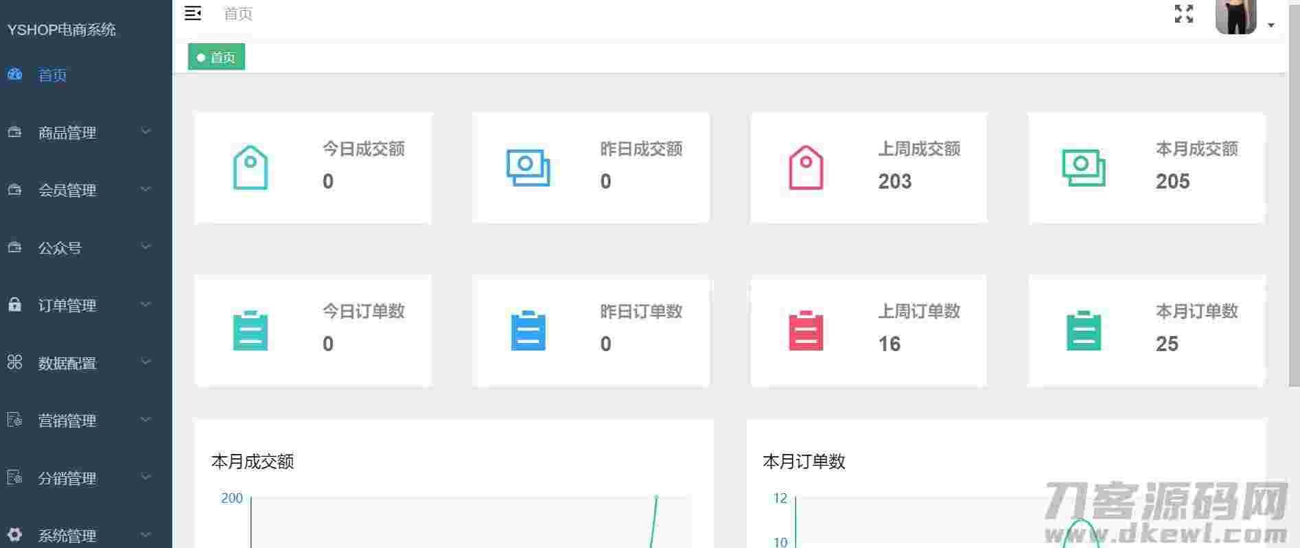Click the 上周订单数 red clipboard icon
The height and width of the screenshot is (548, 1300).
[806, 331]
